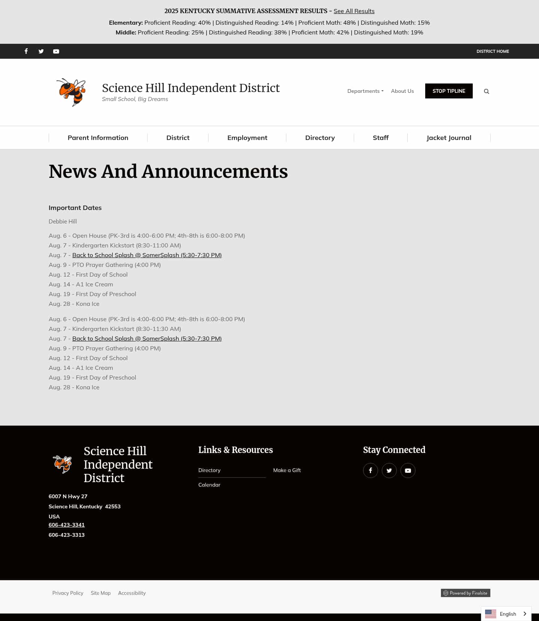Open the Directory main menu item
Image resolution: width=539 pixels, height=621 pixels.
(320, 138)
